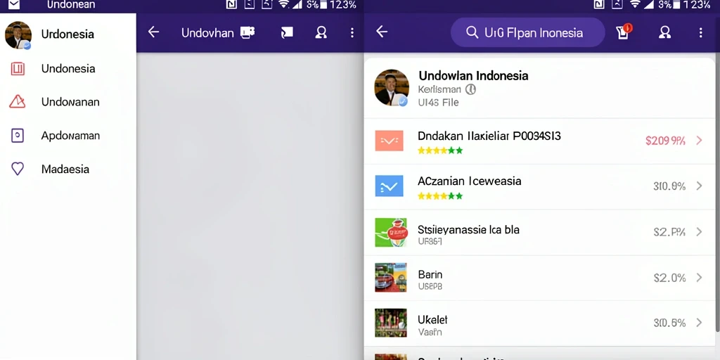Open the Apdonaman sidebar entry
The width and height of the screenshot is (720, 360).
click(x=68, y=136)
